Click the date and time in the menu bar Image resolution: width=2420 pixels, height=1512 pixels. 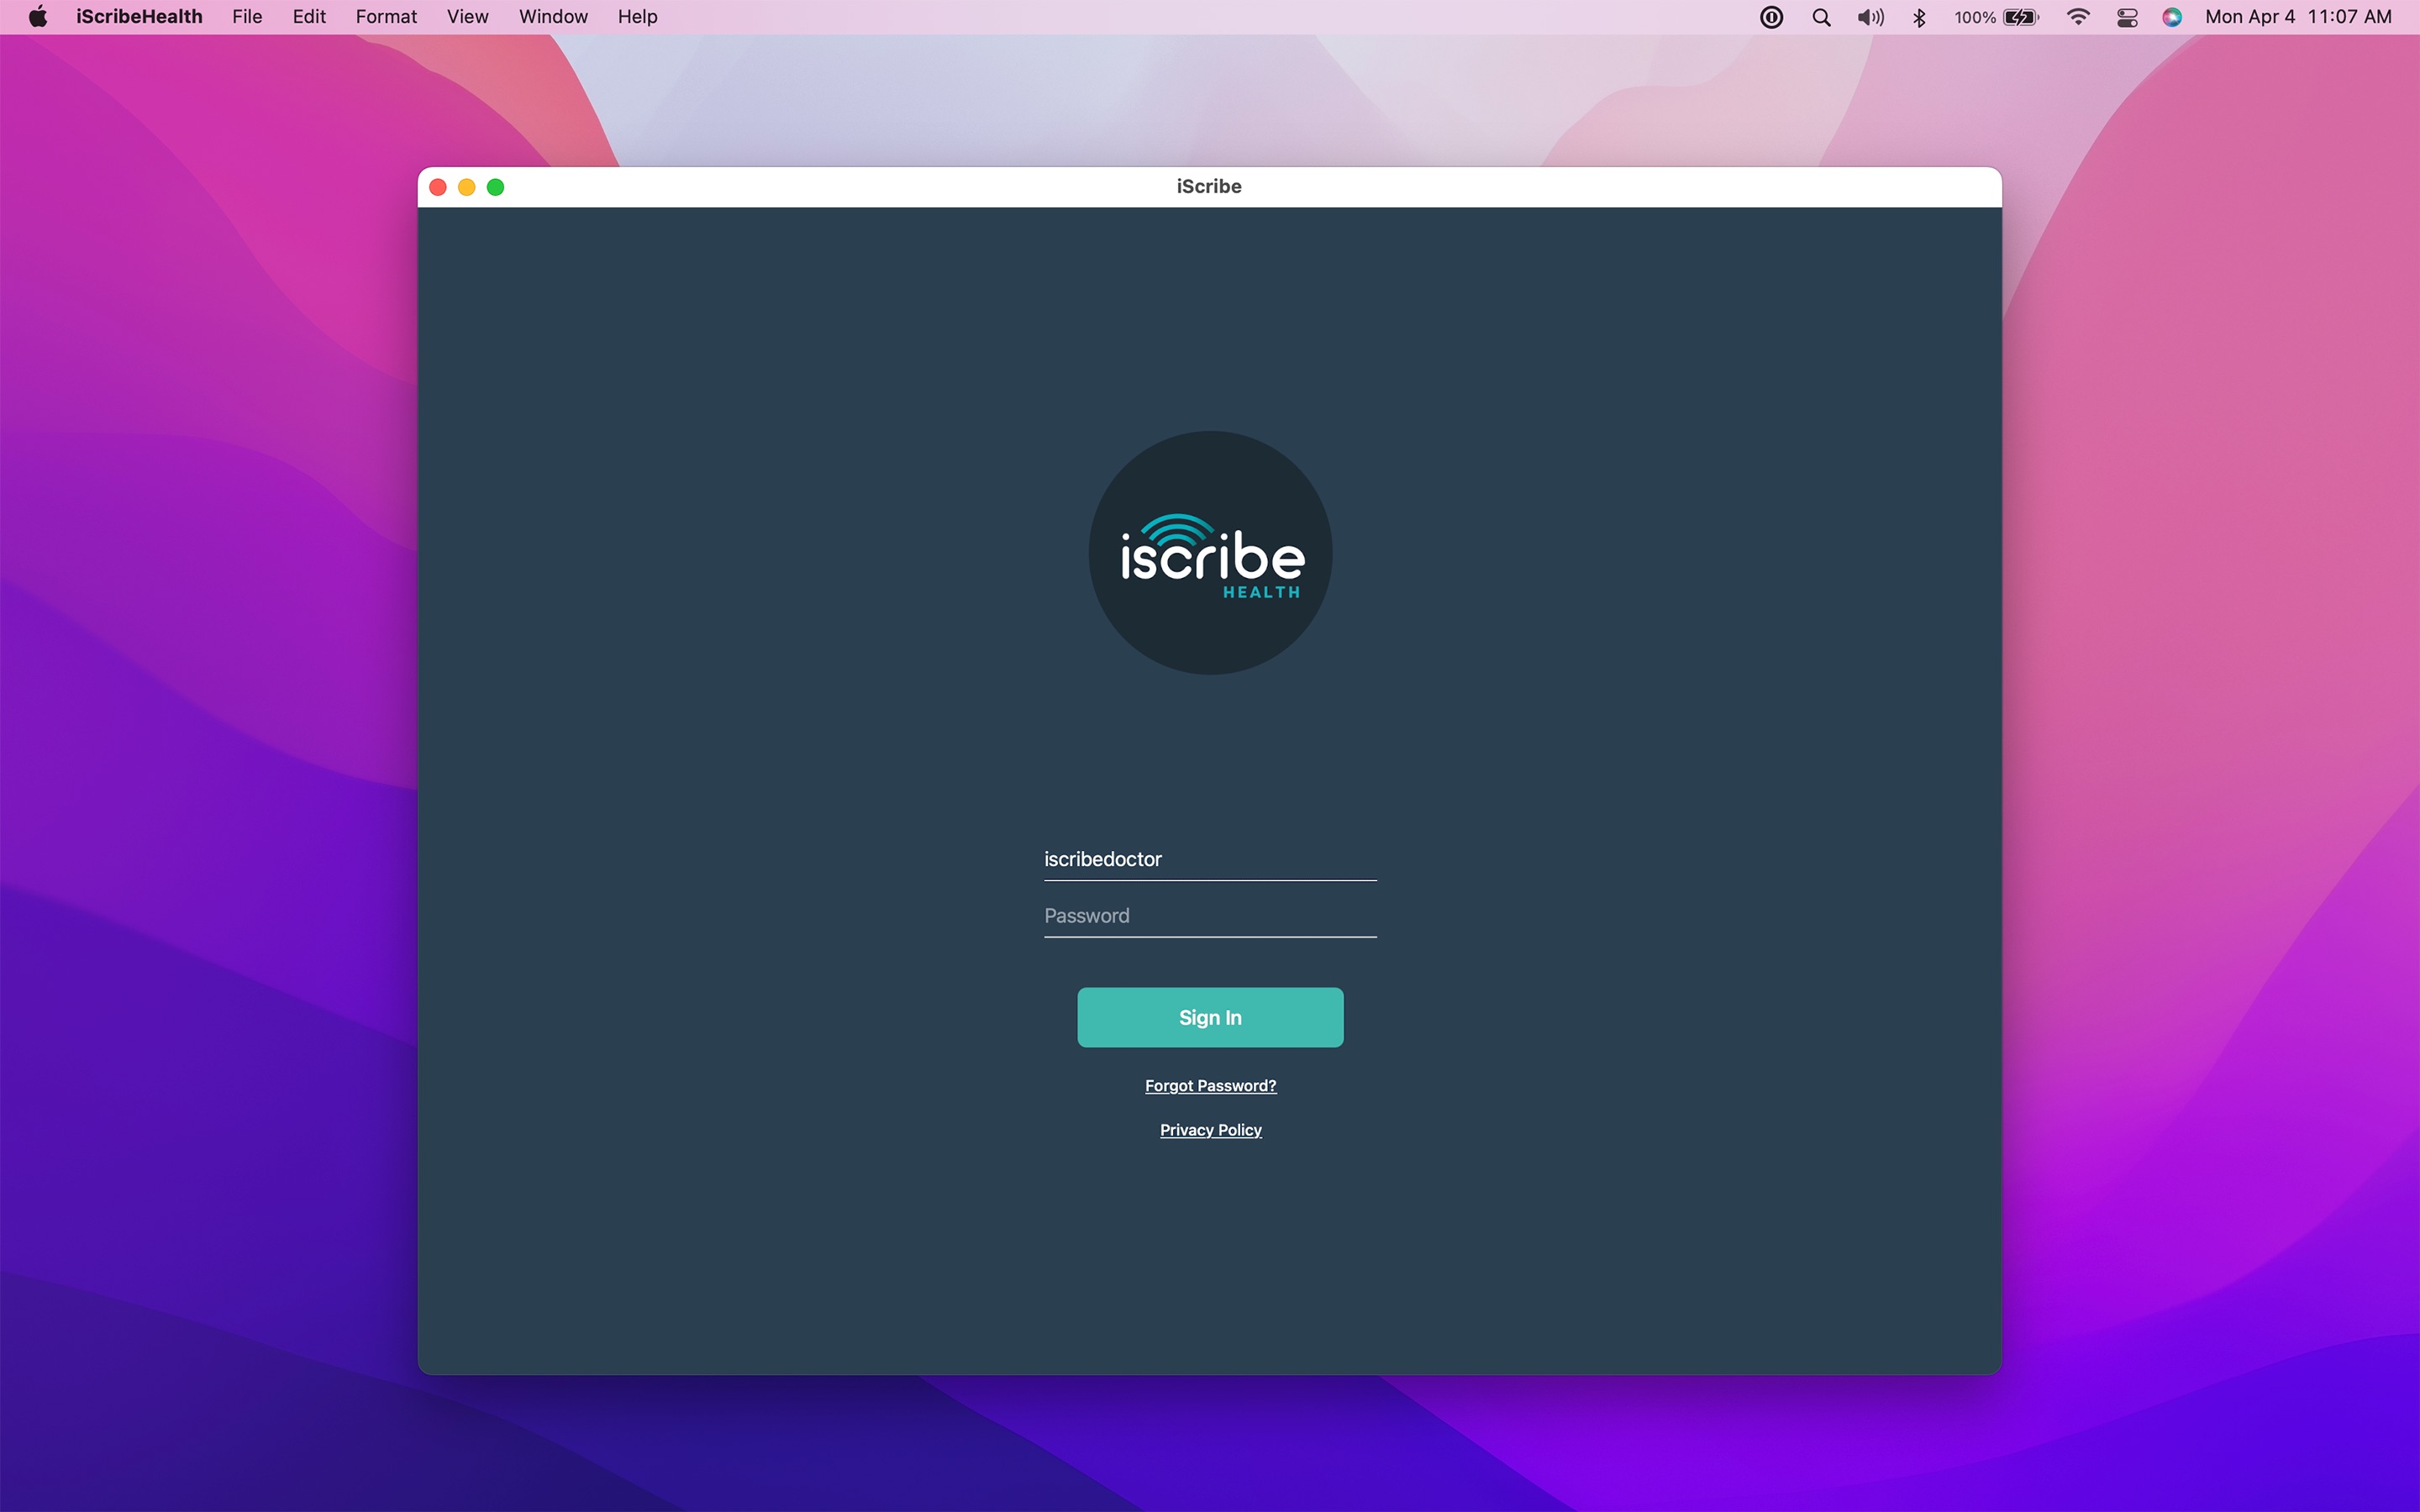pyautogui.click(x=2298, y=17)
